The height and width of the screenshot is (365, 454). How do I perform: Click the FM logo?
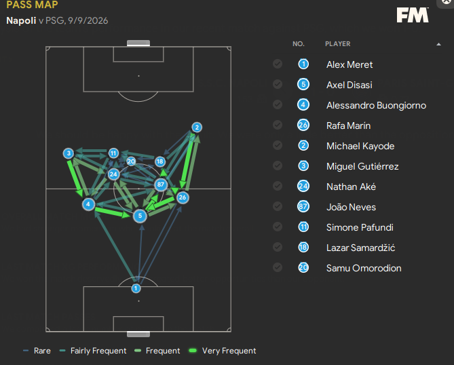[413, 16]
